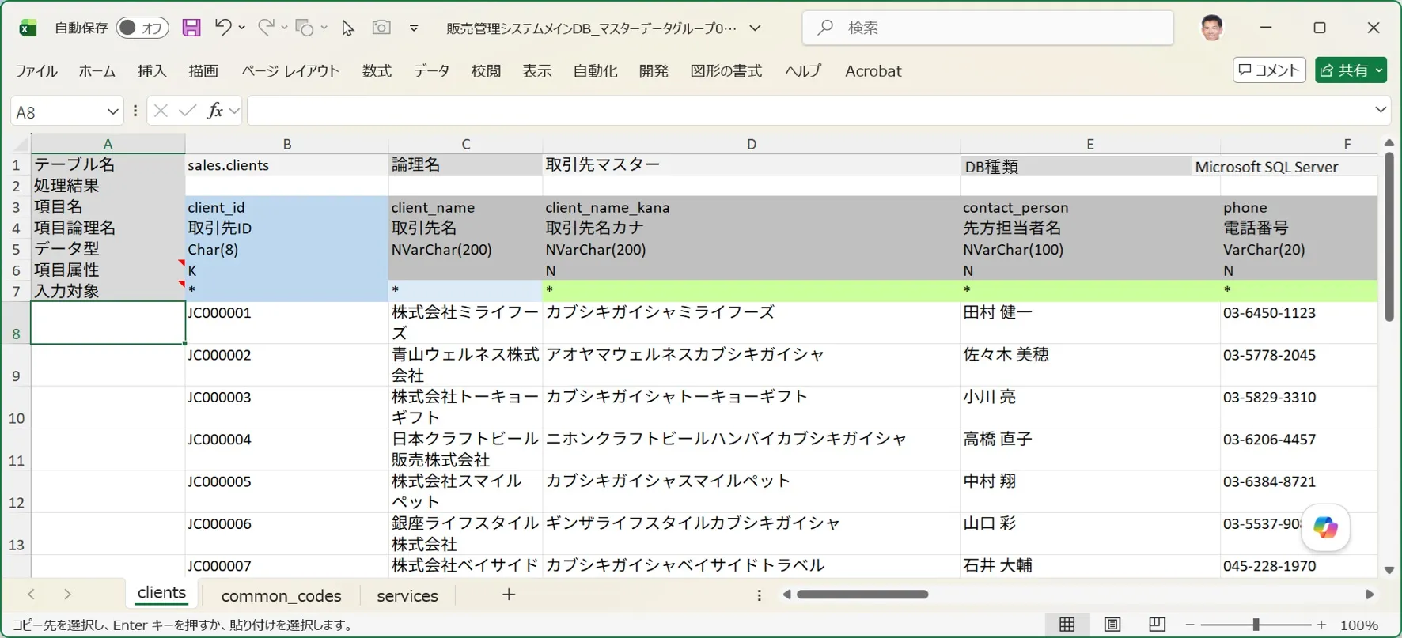This screenshot has width=1402, height=638.
Task: Open the 校閲 ribbon tab
Action: coord(486,71)
